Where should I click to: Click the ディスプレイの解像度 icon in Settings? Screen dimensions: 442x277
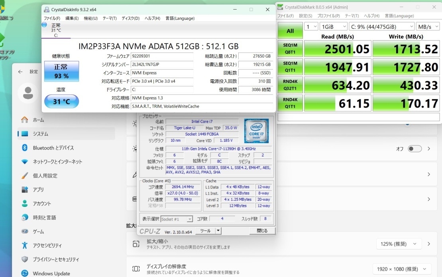click(x=136, y=269)
